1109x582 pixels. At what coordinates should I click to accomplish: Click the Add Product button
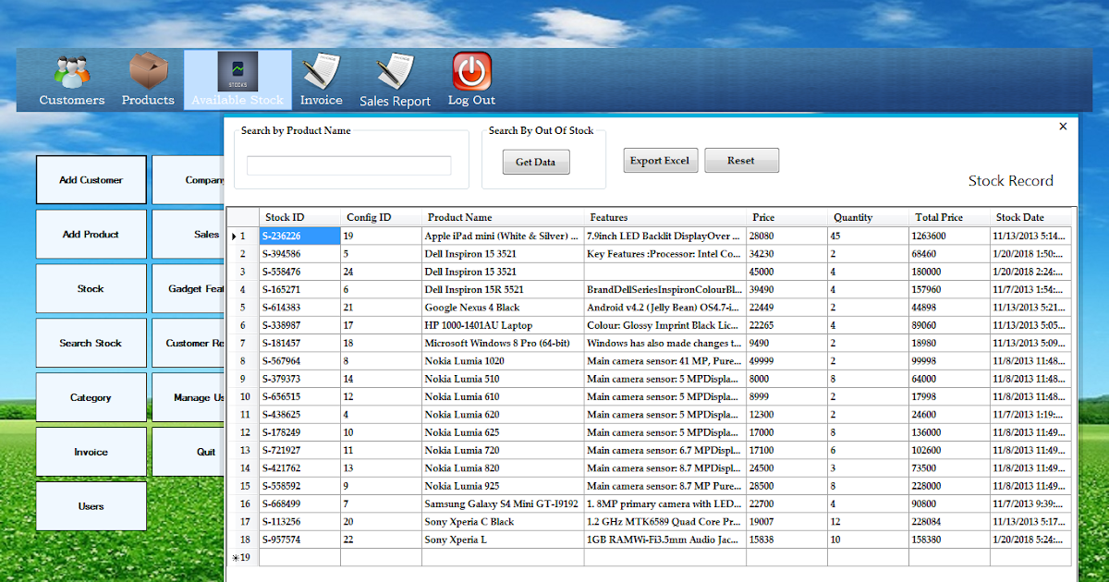[91, 235]
